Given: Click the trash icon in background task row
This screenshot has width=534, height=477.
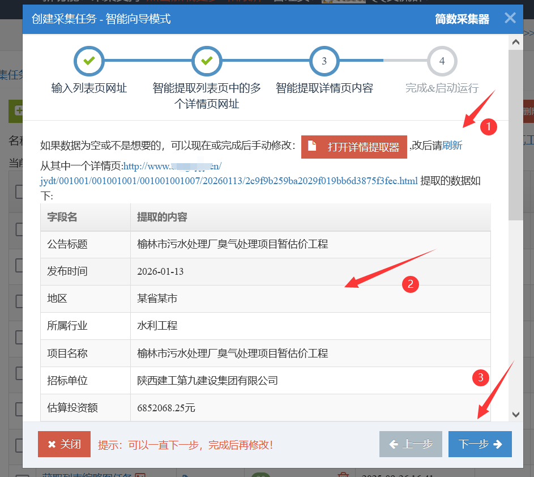Looking at the screenshot, I should [x=342, y=475].
